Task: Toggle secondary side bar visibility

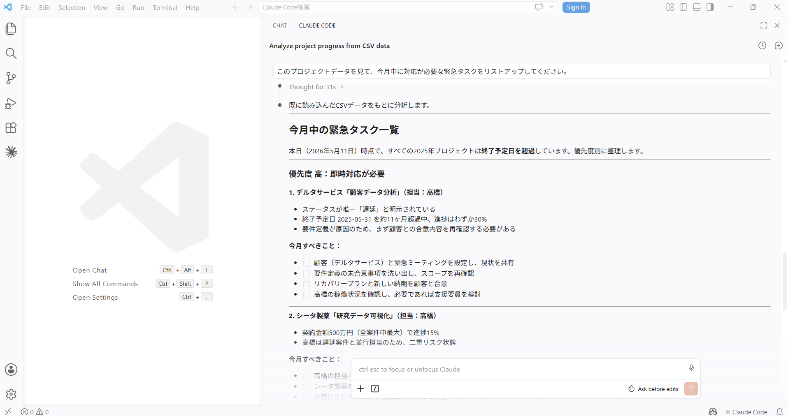Action: pyautogui.click(x=710, y=7)
